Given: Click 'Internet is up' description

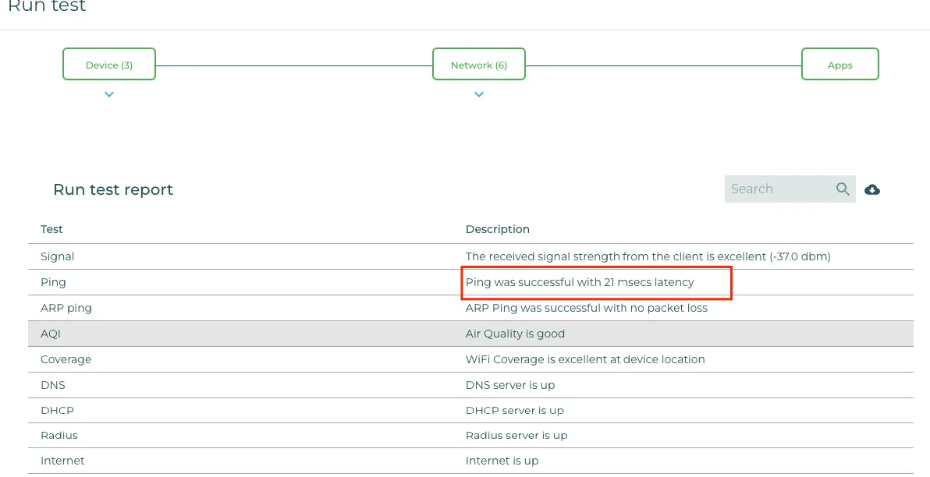Looking at the screenshot, I should 502,461.
